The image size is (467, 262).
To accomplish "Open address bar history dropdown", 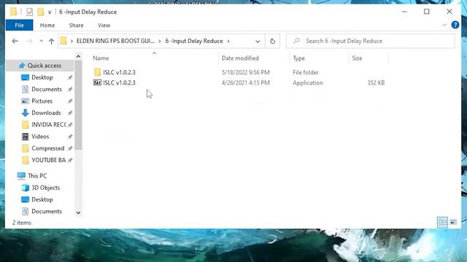I will (258, 41).
